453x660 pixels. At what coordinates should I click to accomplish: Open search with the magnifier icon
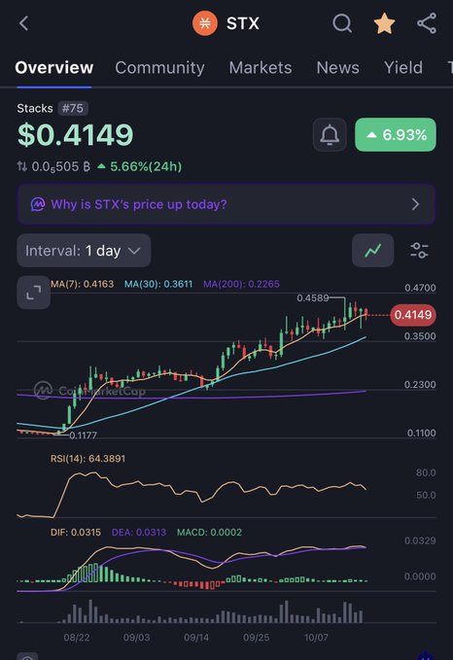(342, 23)
